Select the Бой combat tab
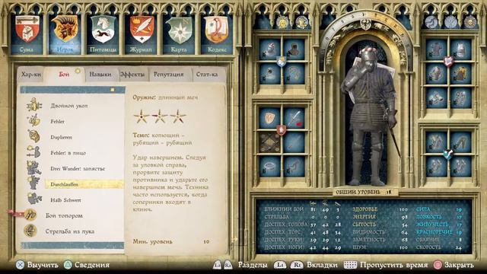 point(64,75)
